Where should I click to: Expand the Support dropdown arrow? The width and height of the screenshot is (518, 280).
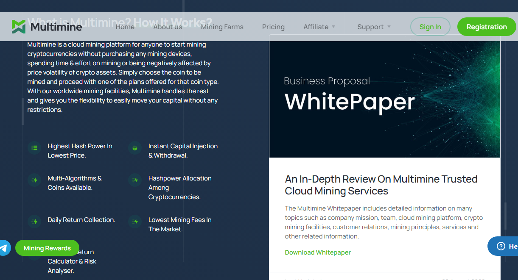(x=389, y=27)
